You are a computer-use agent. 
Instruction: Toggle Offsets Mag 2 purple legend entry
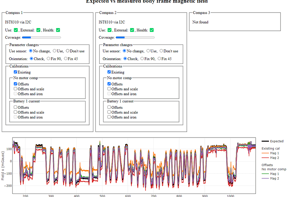270,178
